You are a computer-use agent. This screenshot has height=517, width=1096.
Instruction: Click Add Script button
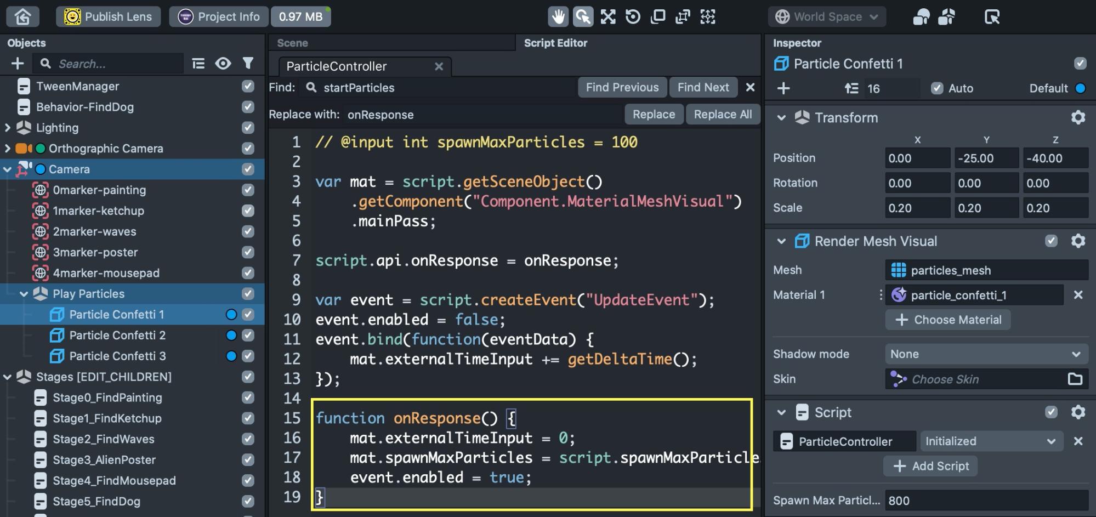point(930,466)
